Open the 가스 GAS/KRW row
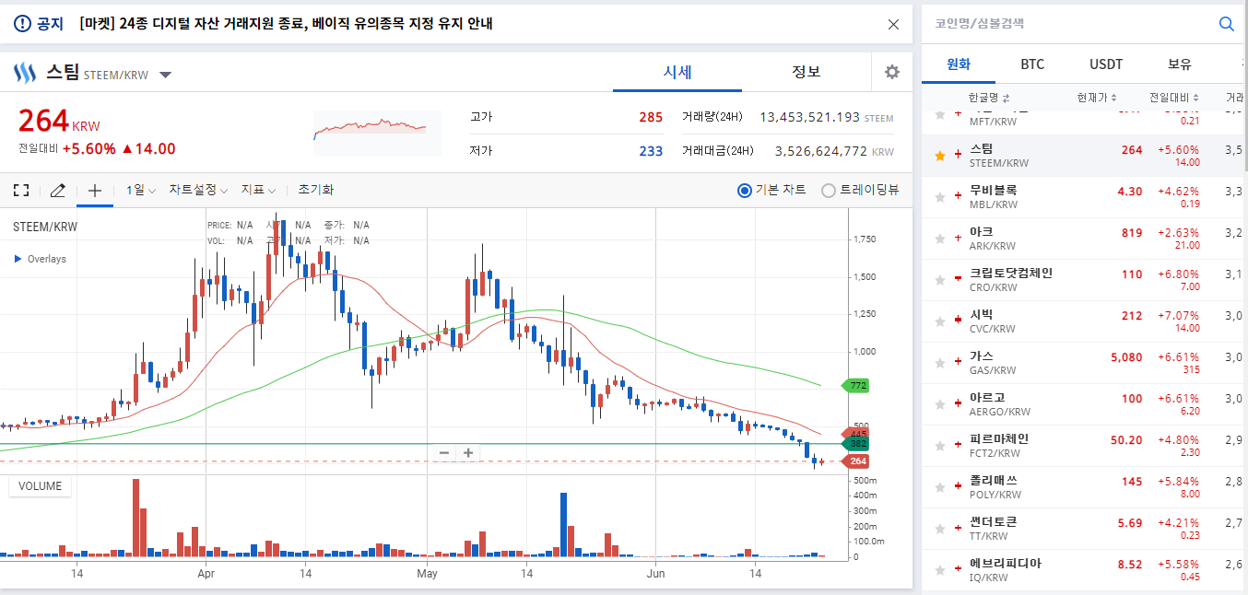The height and width of the screenshot is (595, 1248). 1085,363
